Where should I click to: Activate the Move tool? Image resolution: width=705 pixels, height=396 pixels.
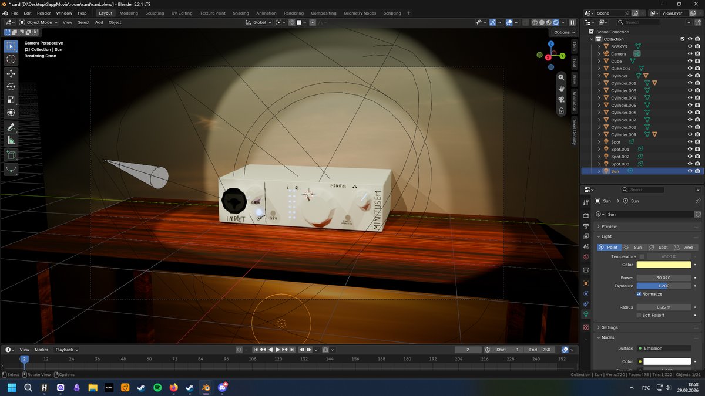(x=11, y=73)
